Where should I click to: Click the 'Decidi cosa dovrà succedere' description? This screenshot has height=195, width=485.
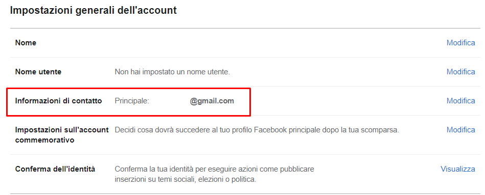[257, 130]
